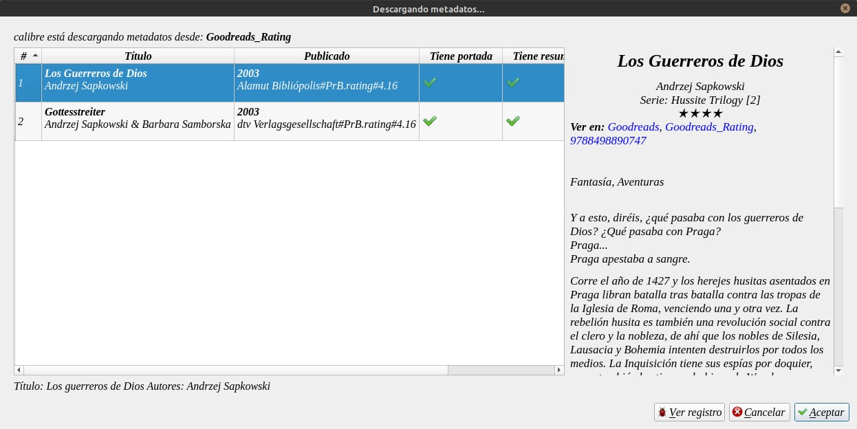Sort by the # column header

pyautogui.click(x=28, y=56)
